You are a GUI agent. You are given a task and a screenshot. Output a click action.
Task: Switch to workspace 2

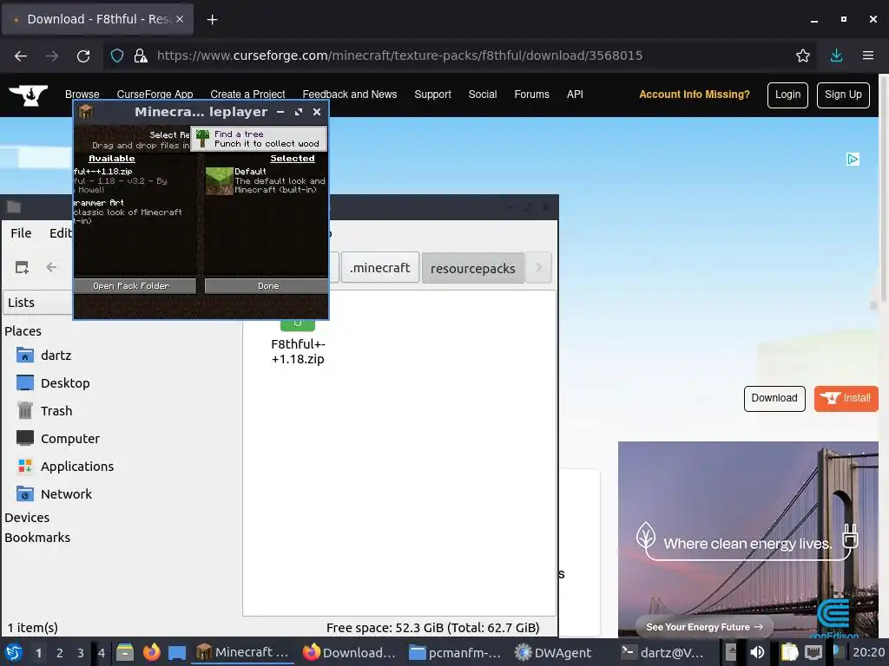(60, 653)
